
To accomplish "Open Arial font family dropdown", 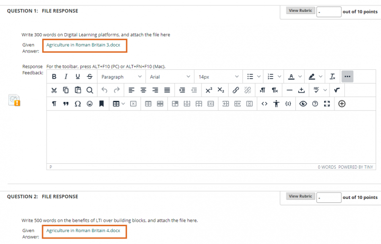I will point(170,77).
